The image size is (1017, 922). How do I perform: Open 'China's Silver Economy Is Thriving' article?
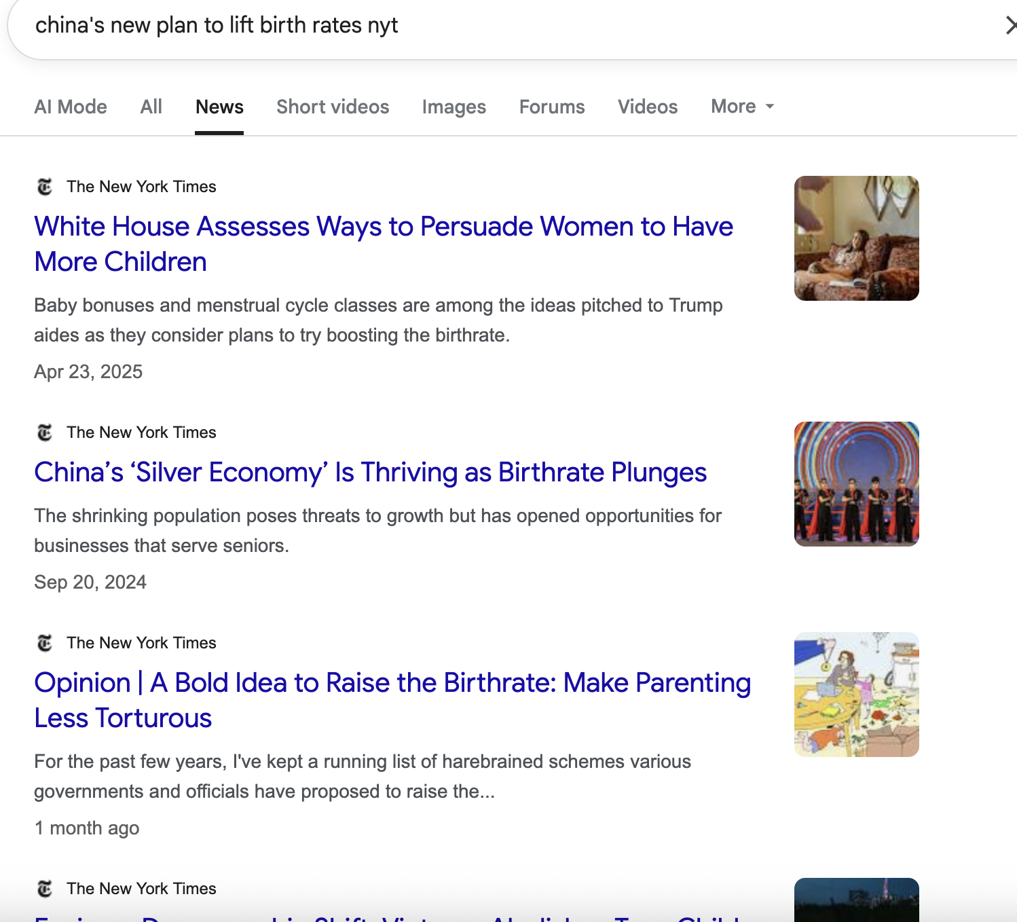371,472
